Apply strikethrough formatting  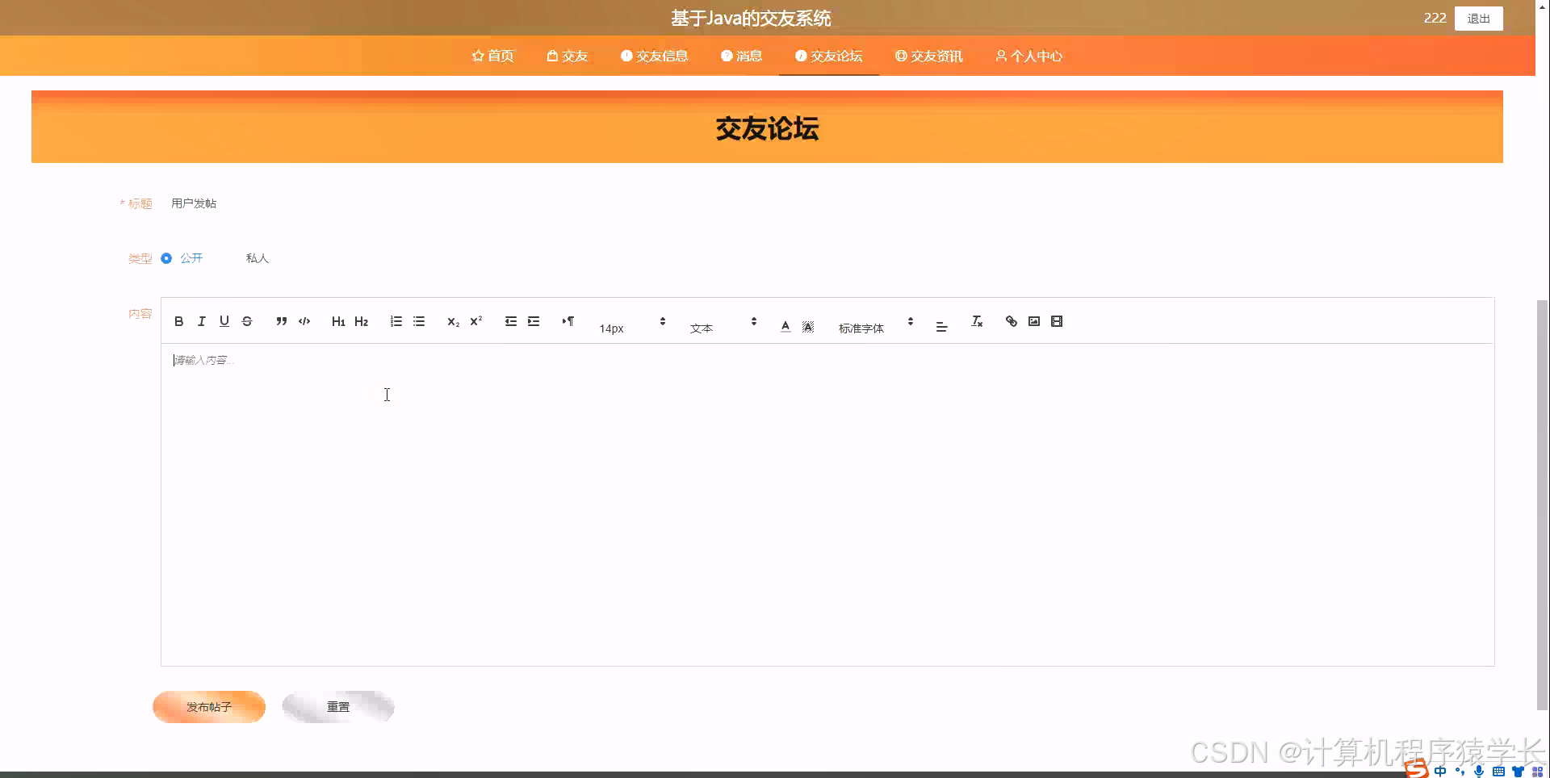[x=247, y=321]
